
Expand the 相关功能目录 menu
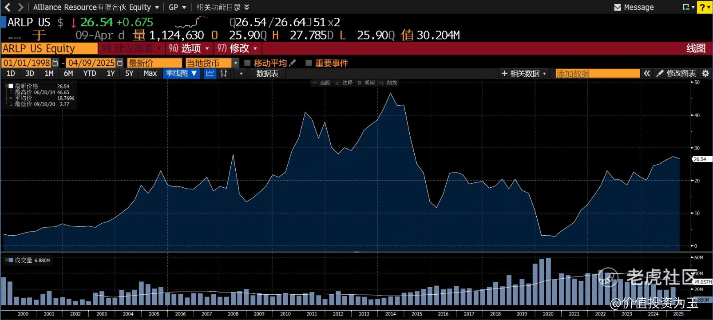point(223,7)
